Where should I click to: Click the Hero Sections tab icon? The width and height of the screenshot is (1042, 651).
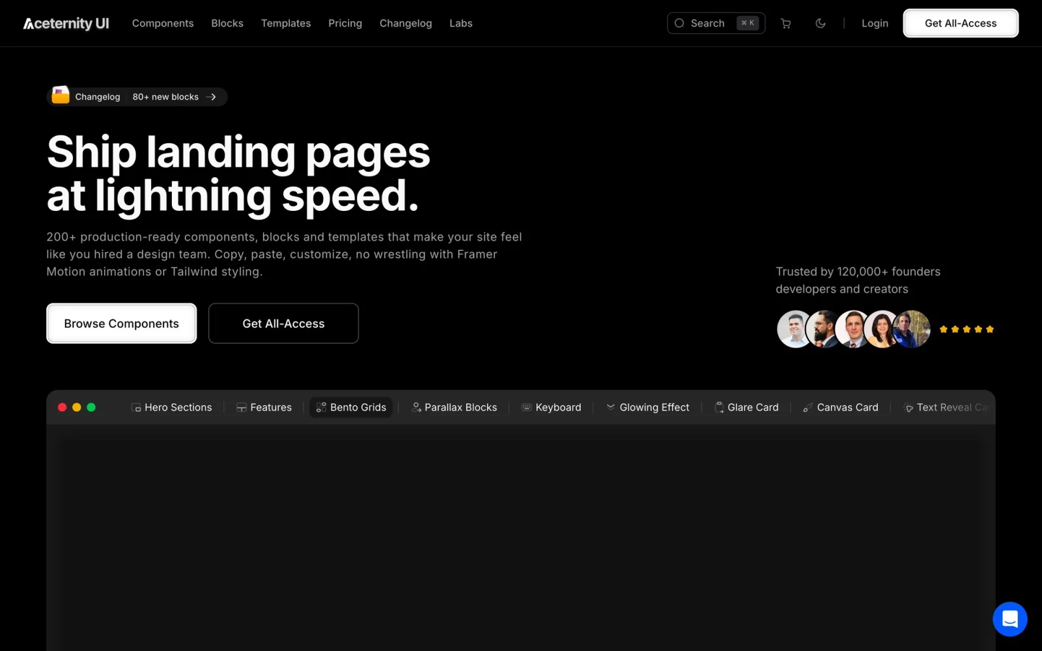click(136, 408)
